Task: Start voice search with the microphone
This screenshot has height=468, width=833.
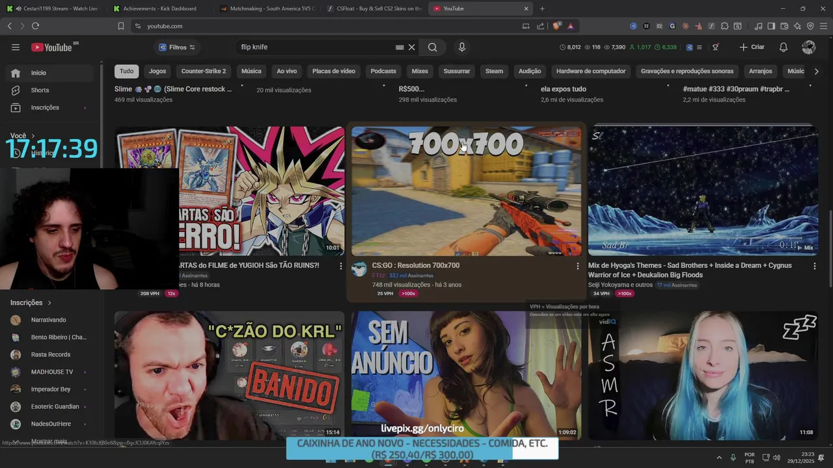Action: tap(462, 47)
